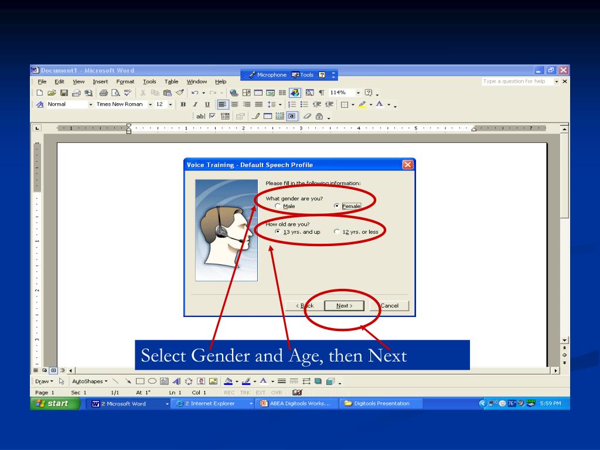600x450 pixels.
Task: Click the Undo arrow icon
Action: coord(195,93)
